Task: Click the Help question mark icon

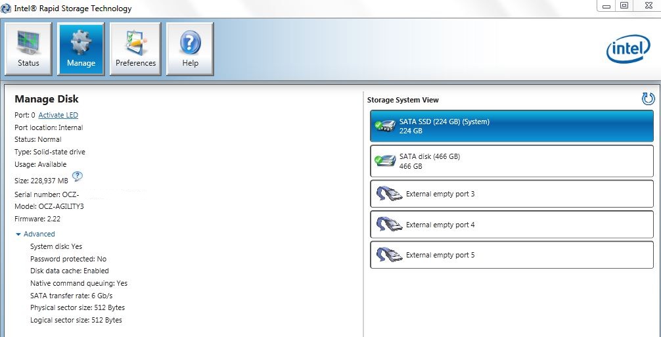Action: click(x=190, y=43)
